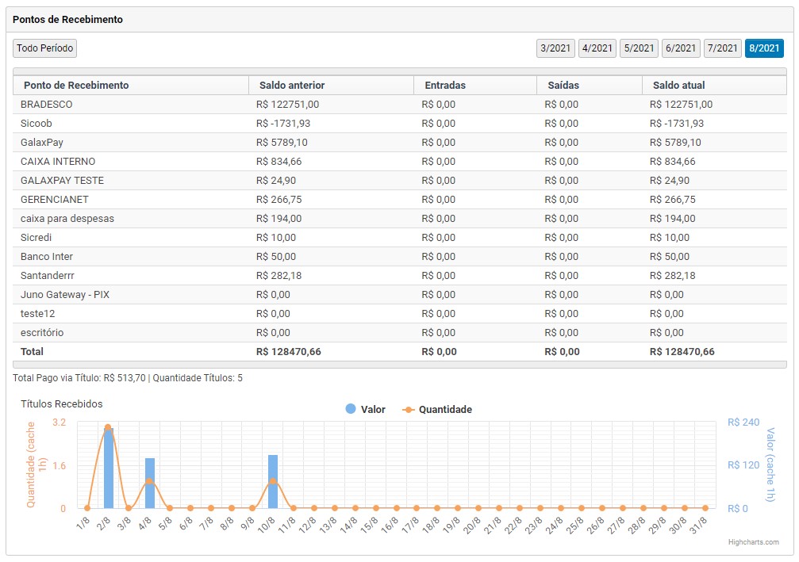Click the Títulos Recebidos chart title
Image resolution: width=799 pixels, height=562 pixels.
click(x=62, y=404)
